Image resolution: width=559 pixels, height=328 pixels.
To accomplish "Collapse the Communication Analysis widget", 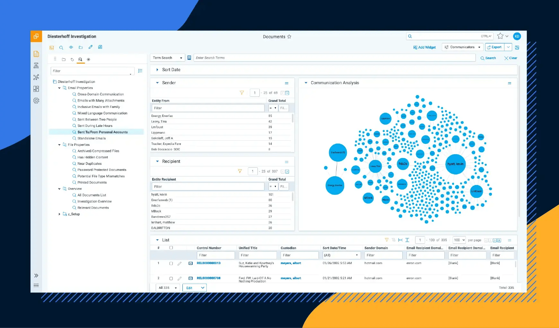I will click(306, 83).
